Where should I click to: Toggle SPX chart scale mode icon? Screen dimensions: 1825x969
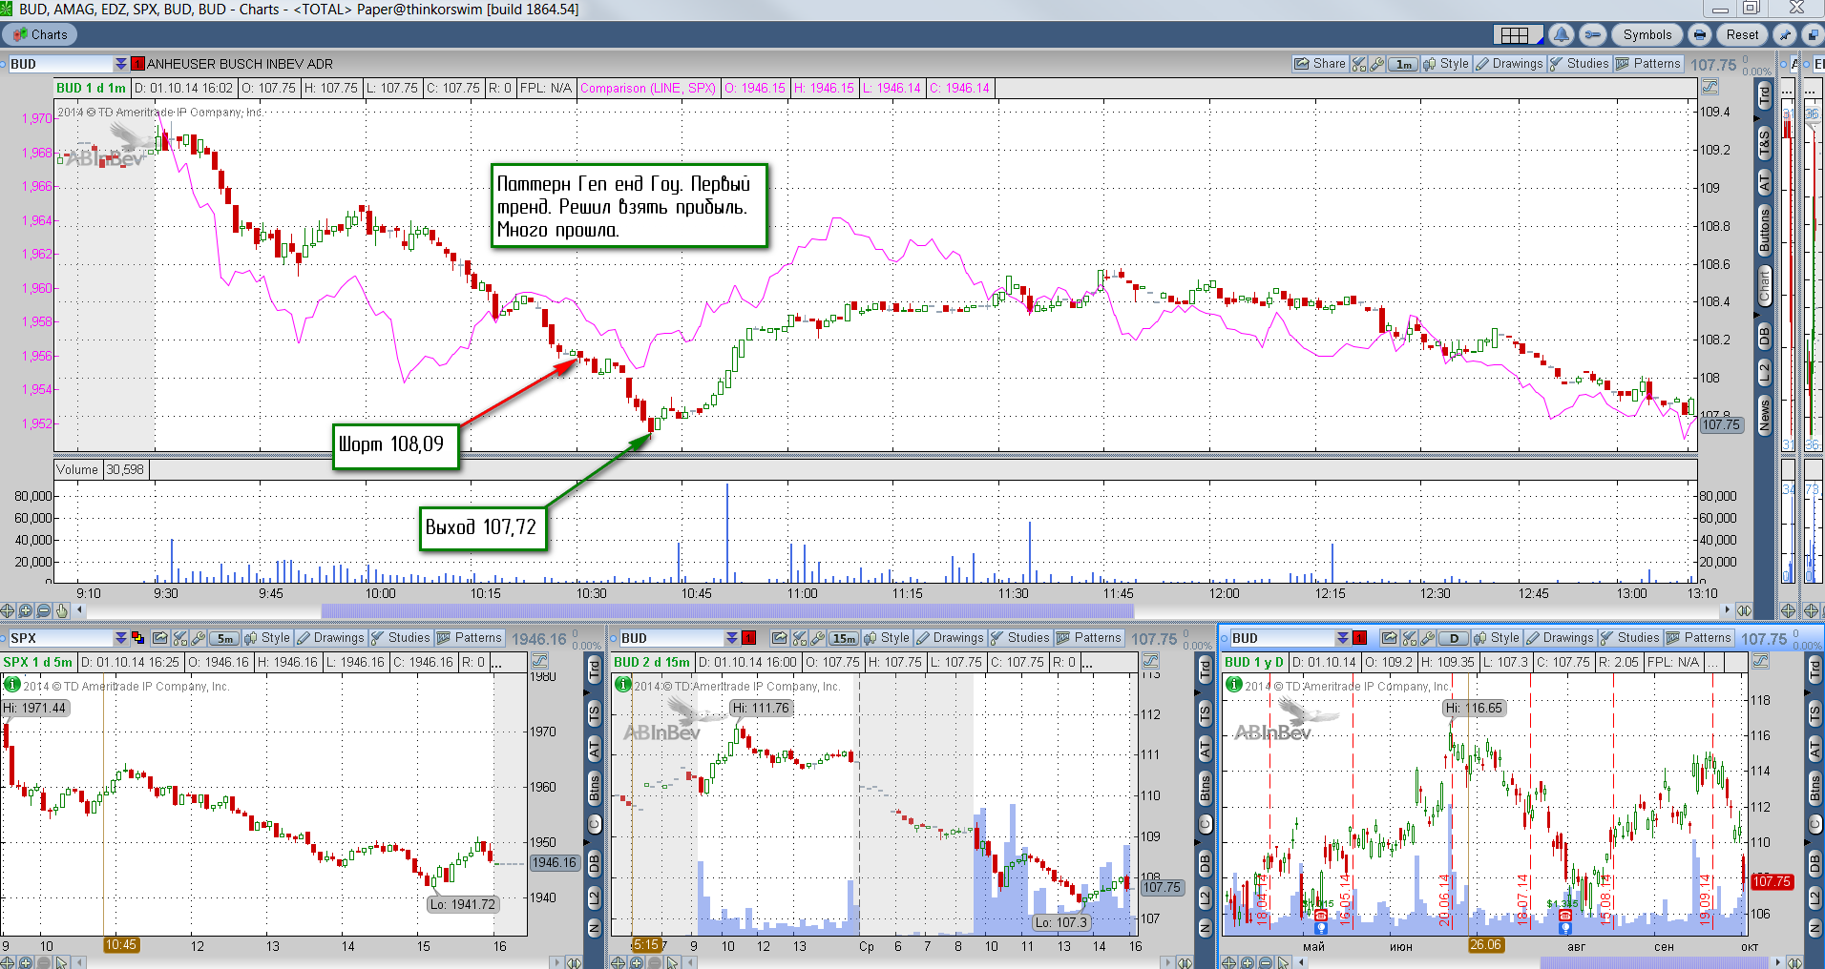[x=539, y=661]
